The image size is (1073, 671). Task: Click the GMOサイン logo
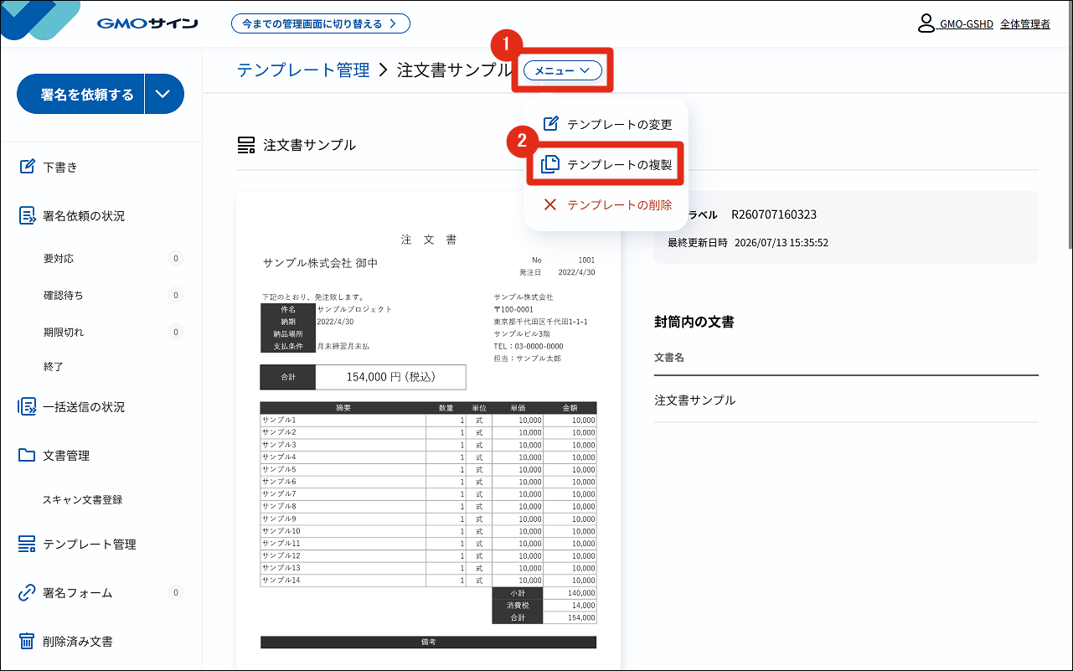point(147,23)
